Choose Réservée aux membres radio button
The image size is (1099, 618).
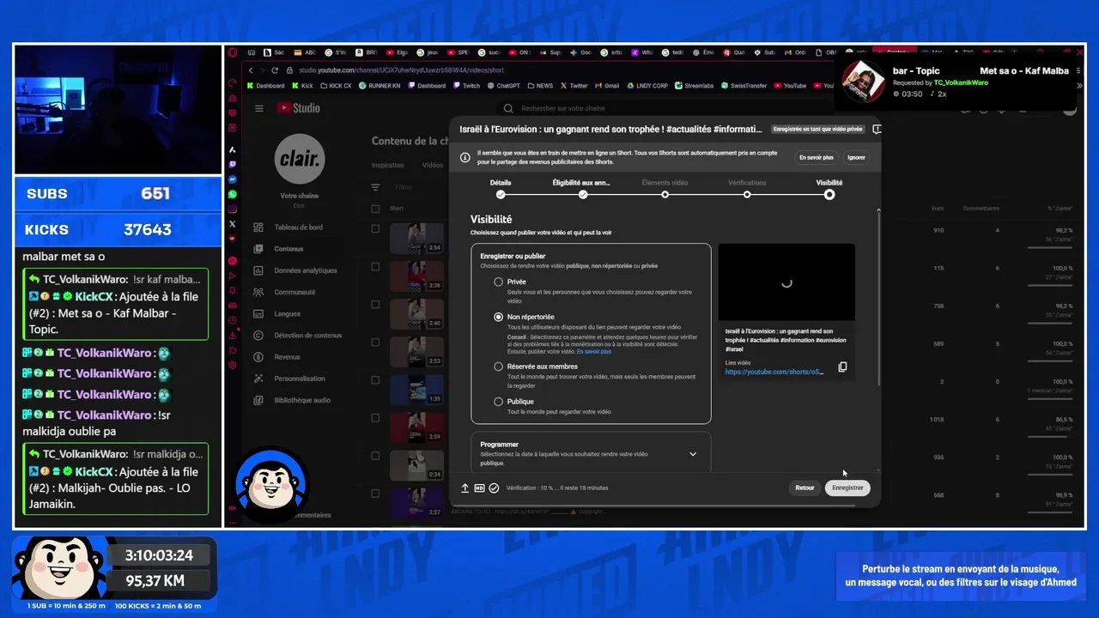point(499,367)
